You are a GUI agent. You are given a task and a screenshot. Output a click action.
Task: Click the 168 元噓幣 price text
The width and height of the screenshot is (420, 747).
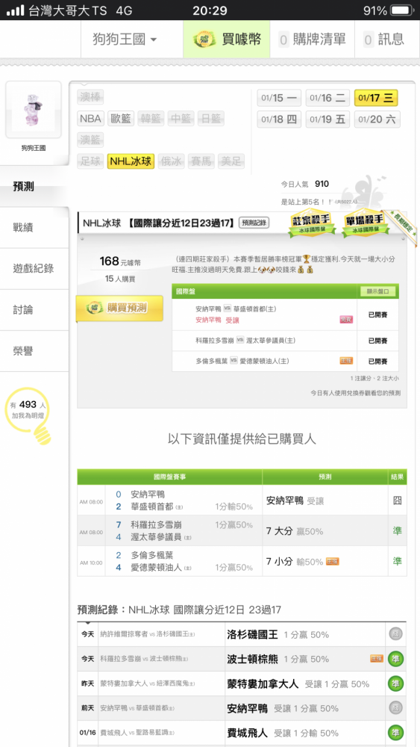point(120,261)
